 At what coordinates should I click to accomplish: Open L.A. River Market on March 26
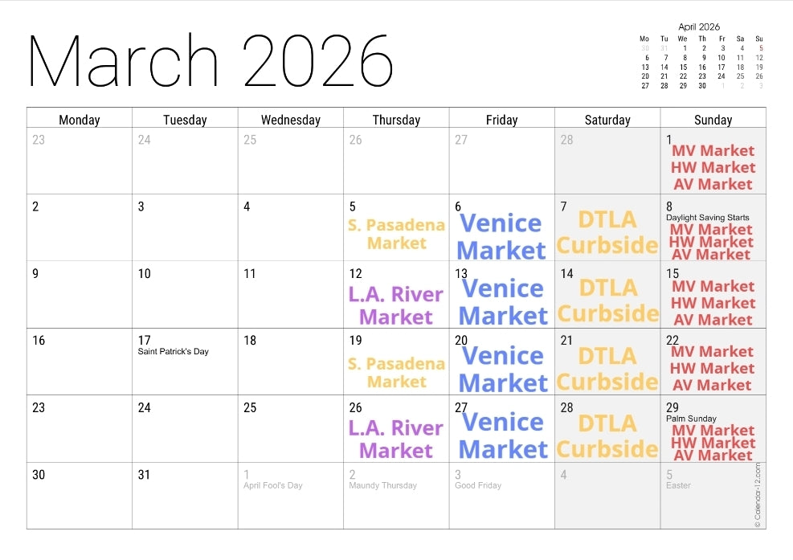coord(396,439)
